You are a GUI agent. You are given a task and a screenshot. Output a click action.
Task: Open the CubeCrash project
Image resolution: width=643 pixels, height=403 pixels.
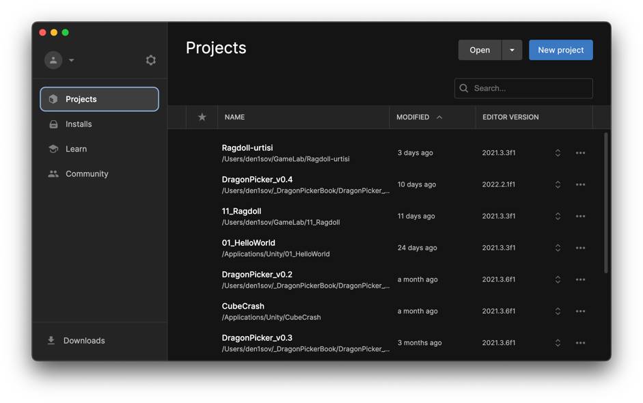(243, 306)
